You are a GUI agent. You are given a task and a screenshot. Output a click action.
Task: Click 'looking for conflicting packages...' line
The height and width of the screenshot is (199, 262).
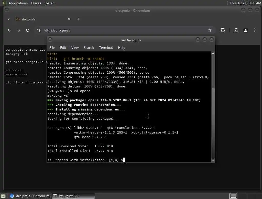click(x=83, y=119)
